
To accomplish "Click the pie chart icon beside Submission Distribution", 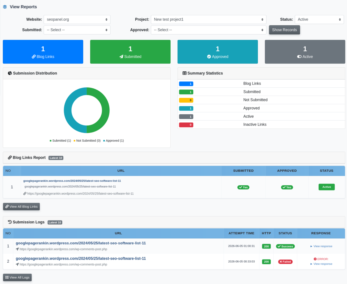I will pos(10,73).
